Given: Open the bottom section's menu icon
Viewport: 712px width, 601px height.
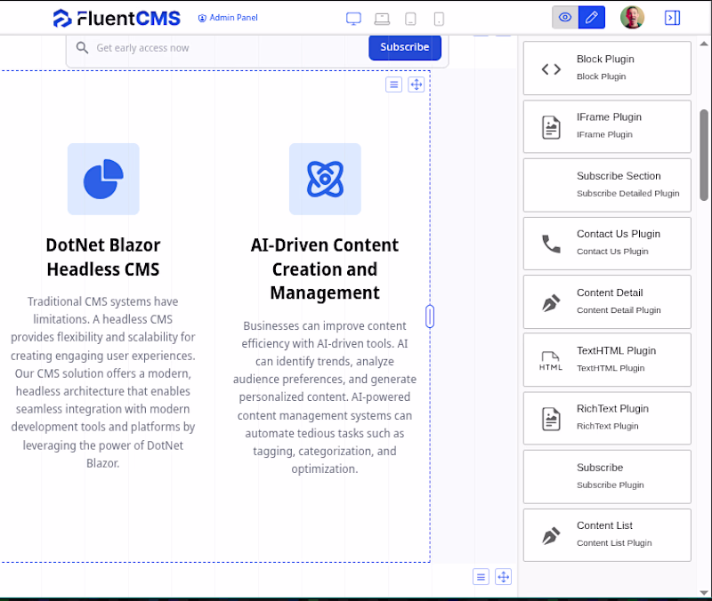Looking at the screenshot, I should 481,577.
